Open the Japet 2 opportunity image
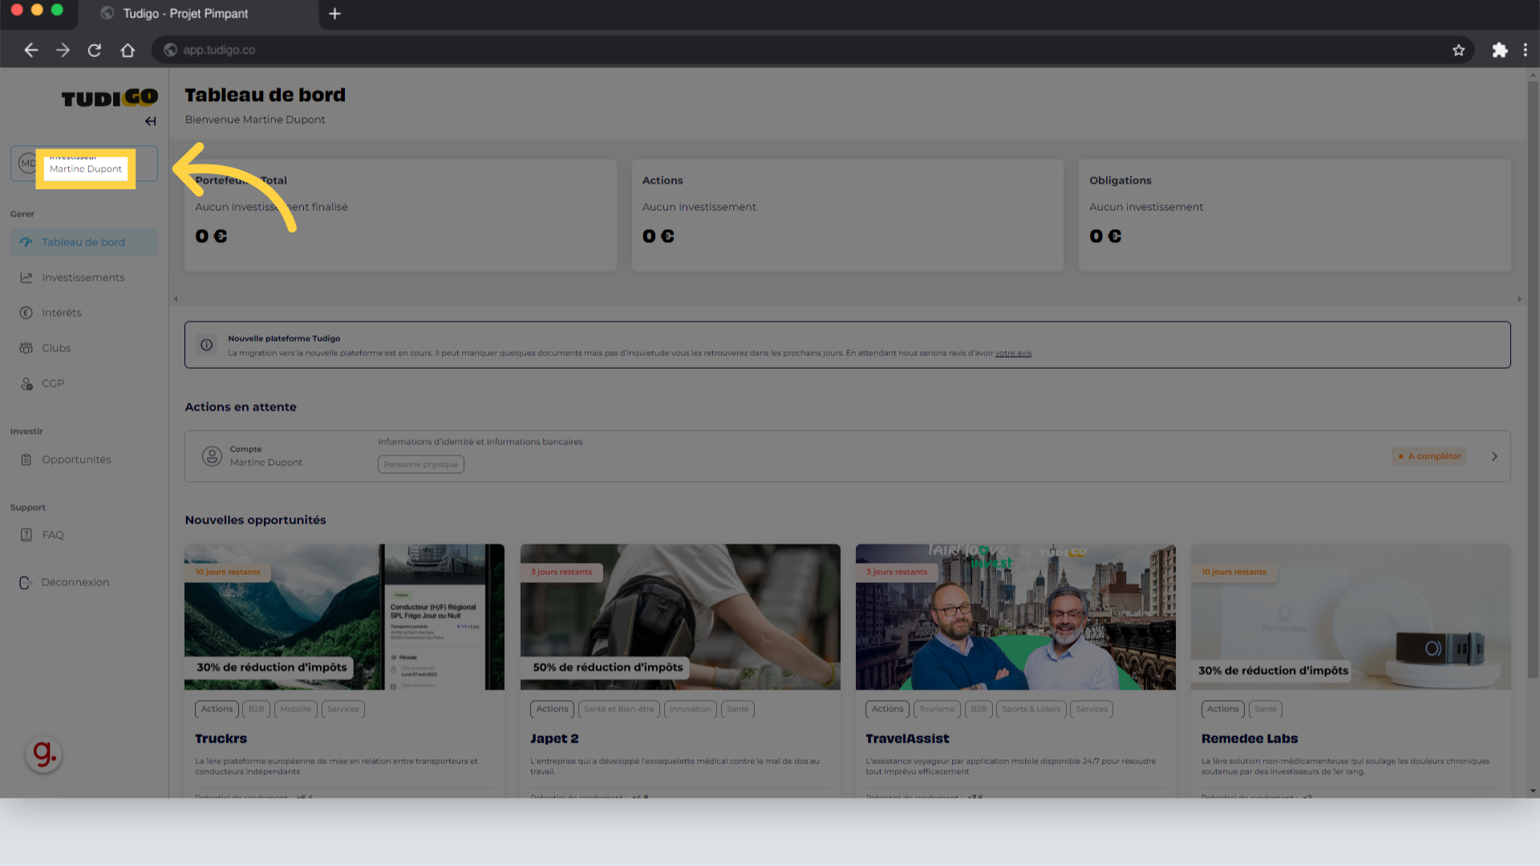The image size is (1540, 866). (x=680, y=617)
